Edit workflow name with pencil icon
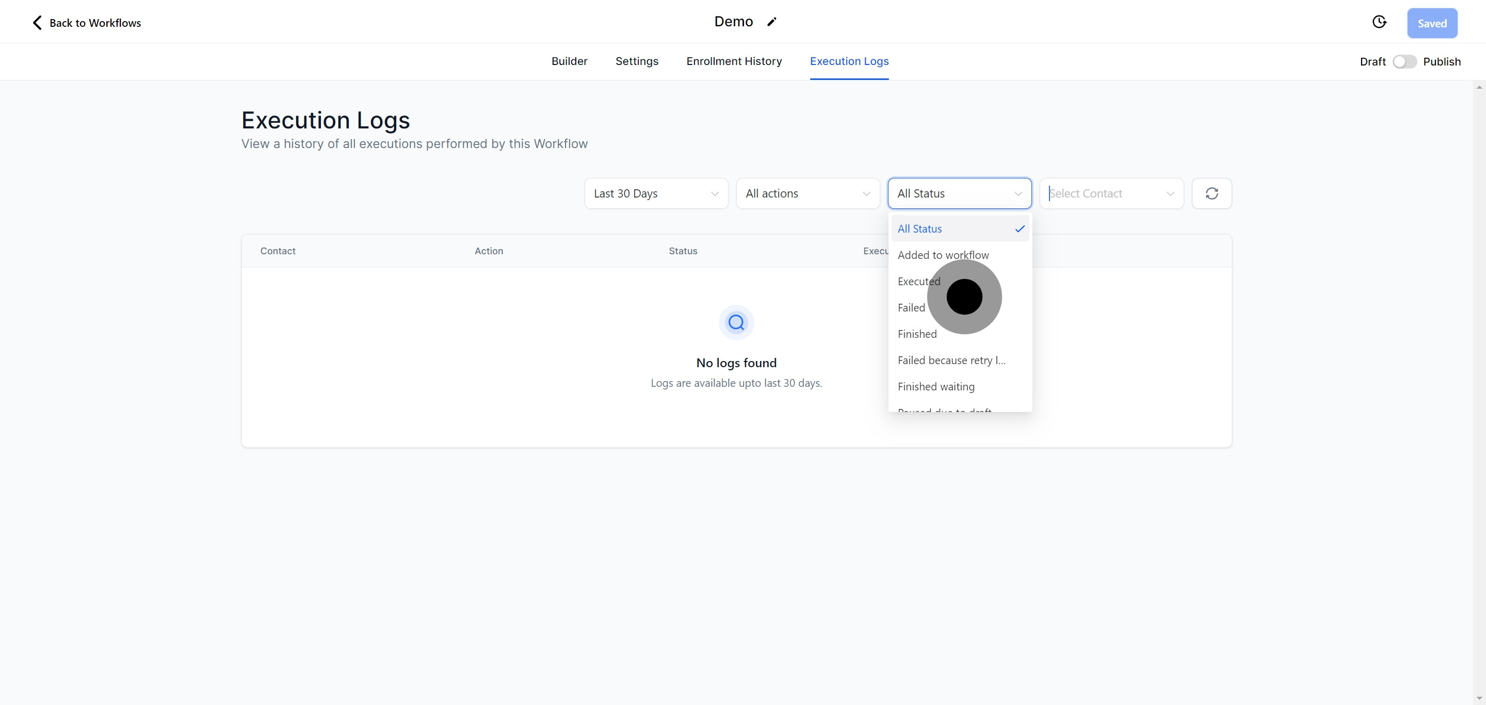Image resolution: width=1486 pixels, height=705 pixels. point(772,22)
